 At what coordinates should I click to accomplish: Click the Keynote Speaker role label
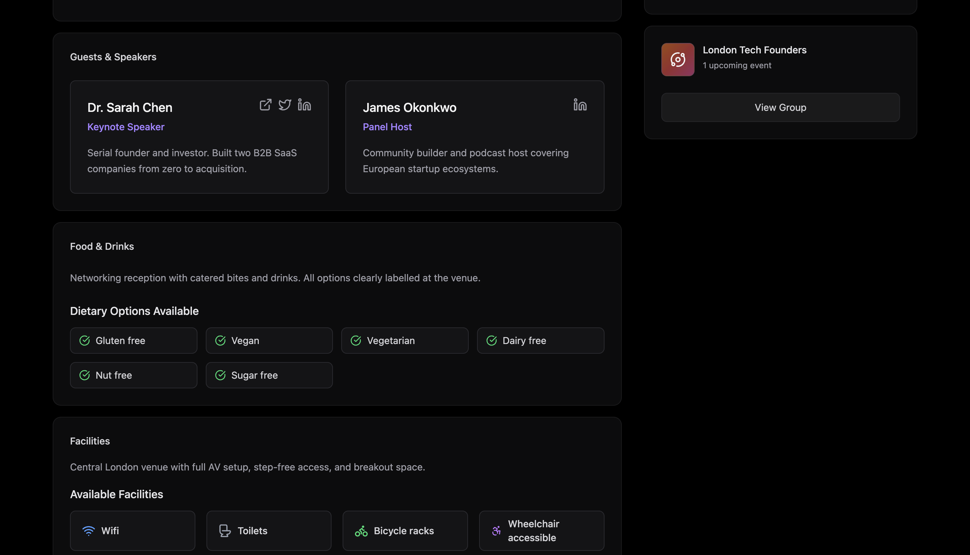(x=126, y=127)
